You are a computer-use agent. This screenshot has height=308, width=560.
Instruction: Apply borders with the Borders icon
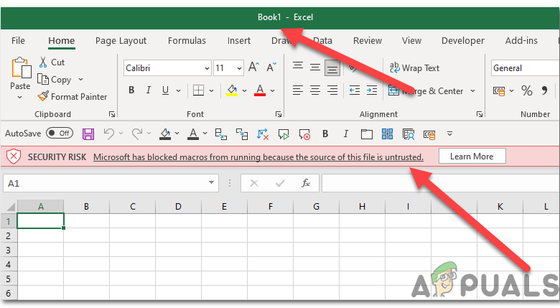[x=199, y=90]
